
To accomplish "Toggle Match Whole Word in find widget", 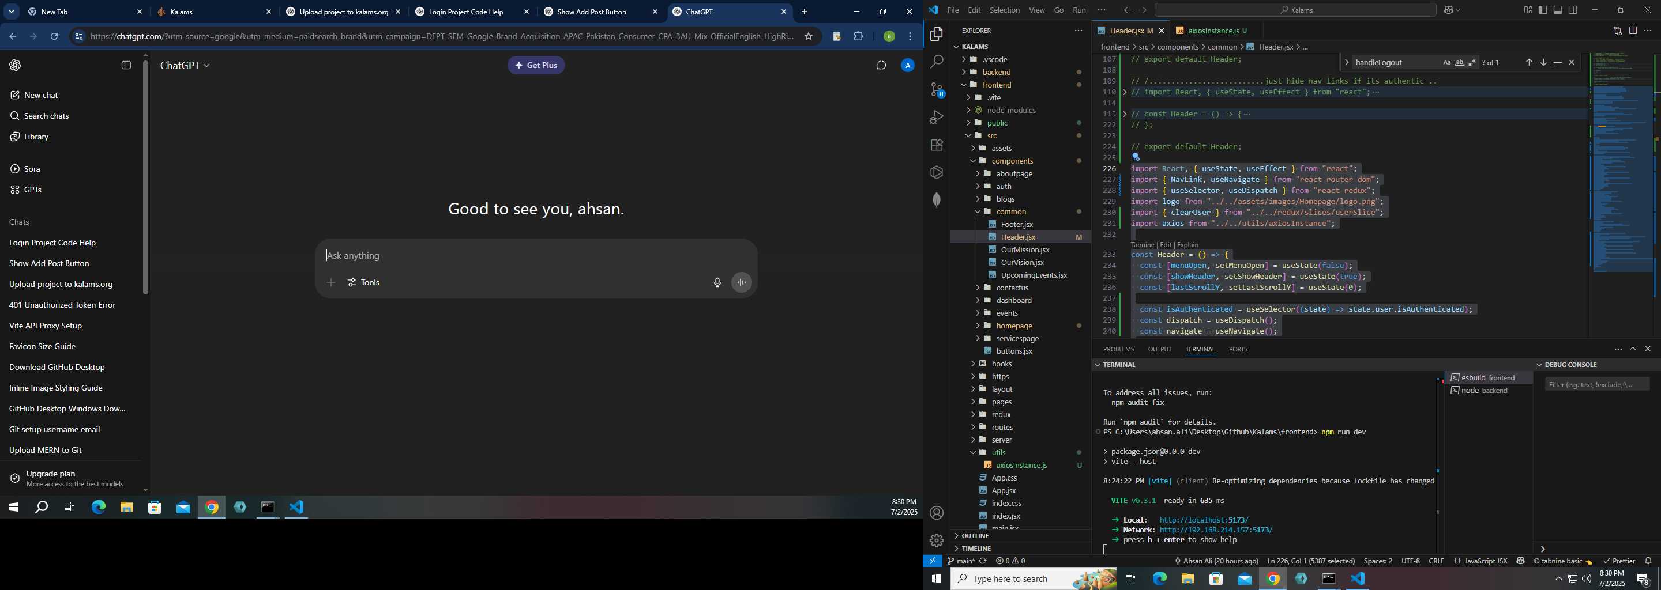I will click(1459, 62).
